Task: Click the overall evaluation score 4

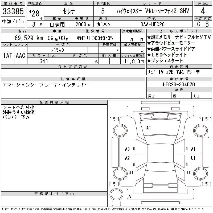Action: tap(203, 11)
